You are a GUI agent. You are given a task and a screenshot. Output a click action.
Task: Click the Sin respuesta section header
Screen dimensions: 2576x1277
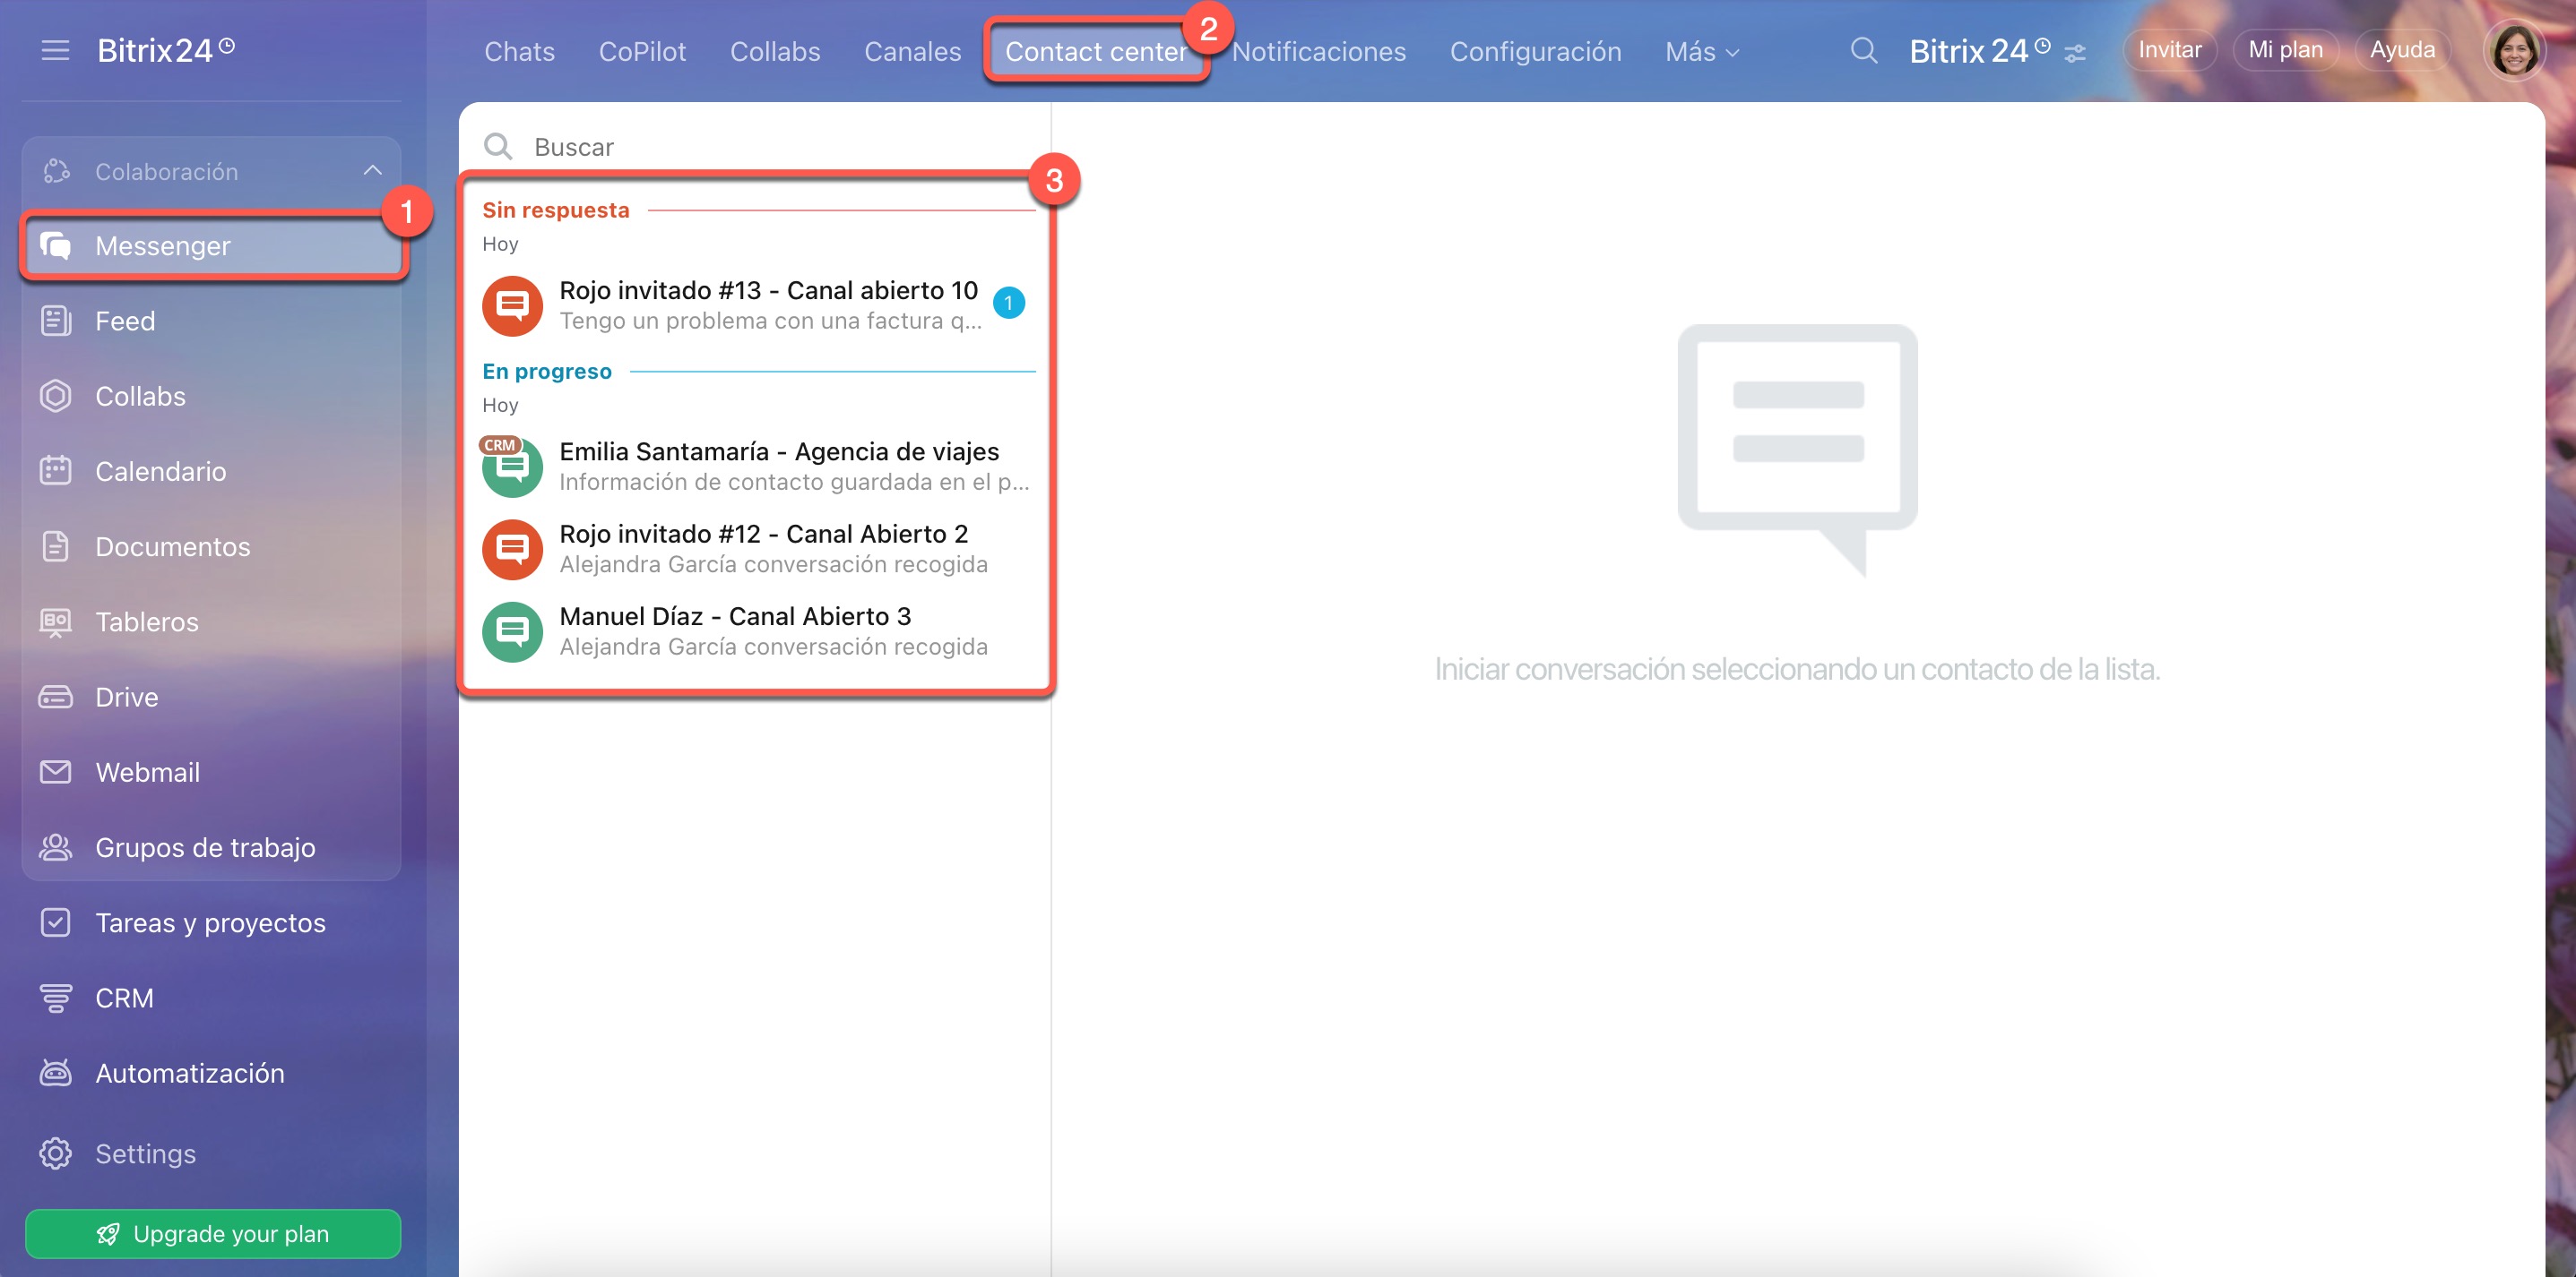pos(555,210)
